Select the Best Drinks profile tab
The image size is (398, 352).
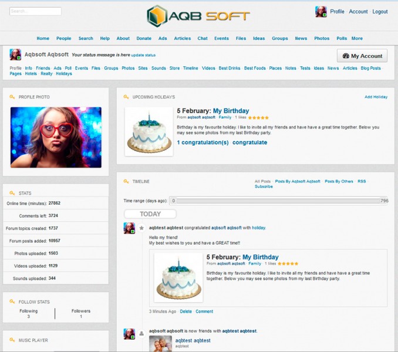tap(230, 68)
